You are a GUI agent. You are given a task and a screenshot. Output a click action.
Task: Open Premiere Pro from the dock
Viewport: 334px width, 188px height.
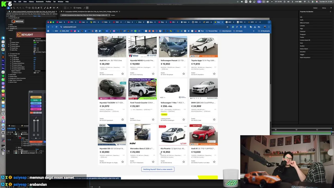click(3, 61)
